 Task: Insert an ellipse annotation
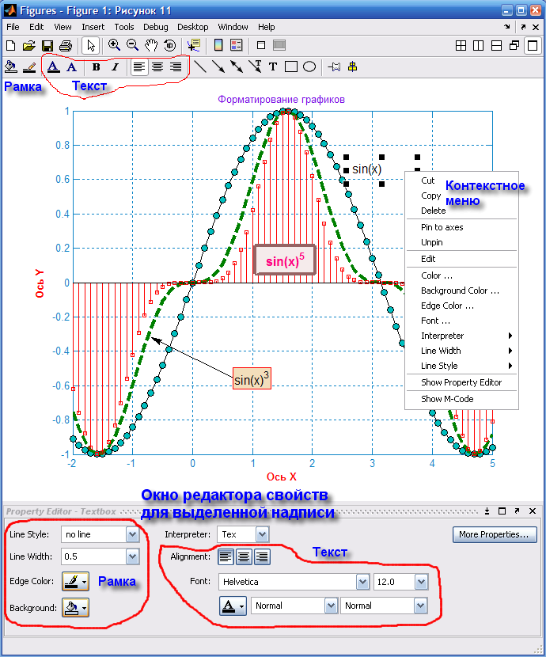coord(309,66)
